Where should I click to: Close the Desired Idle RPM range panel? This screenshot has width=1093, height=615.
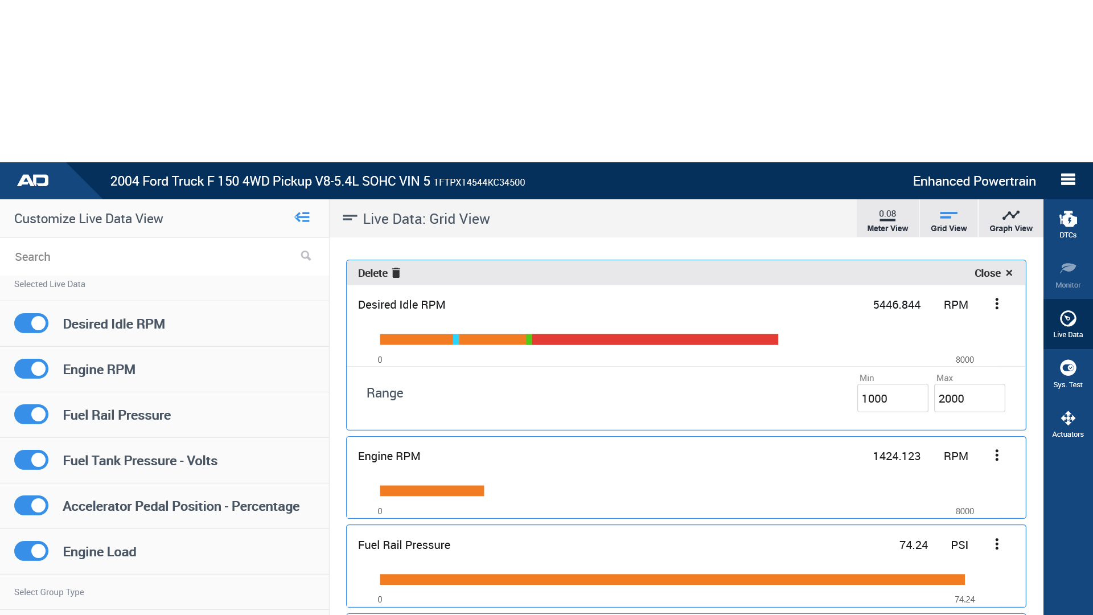[993, 273]
